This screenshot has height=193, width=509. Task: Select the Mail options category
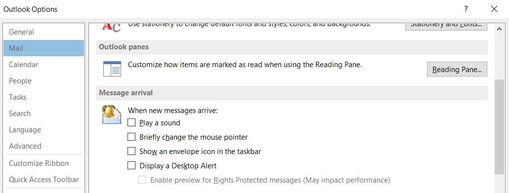[x=43, y=48]
